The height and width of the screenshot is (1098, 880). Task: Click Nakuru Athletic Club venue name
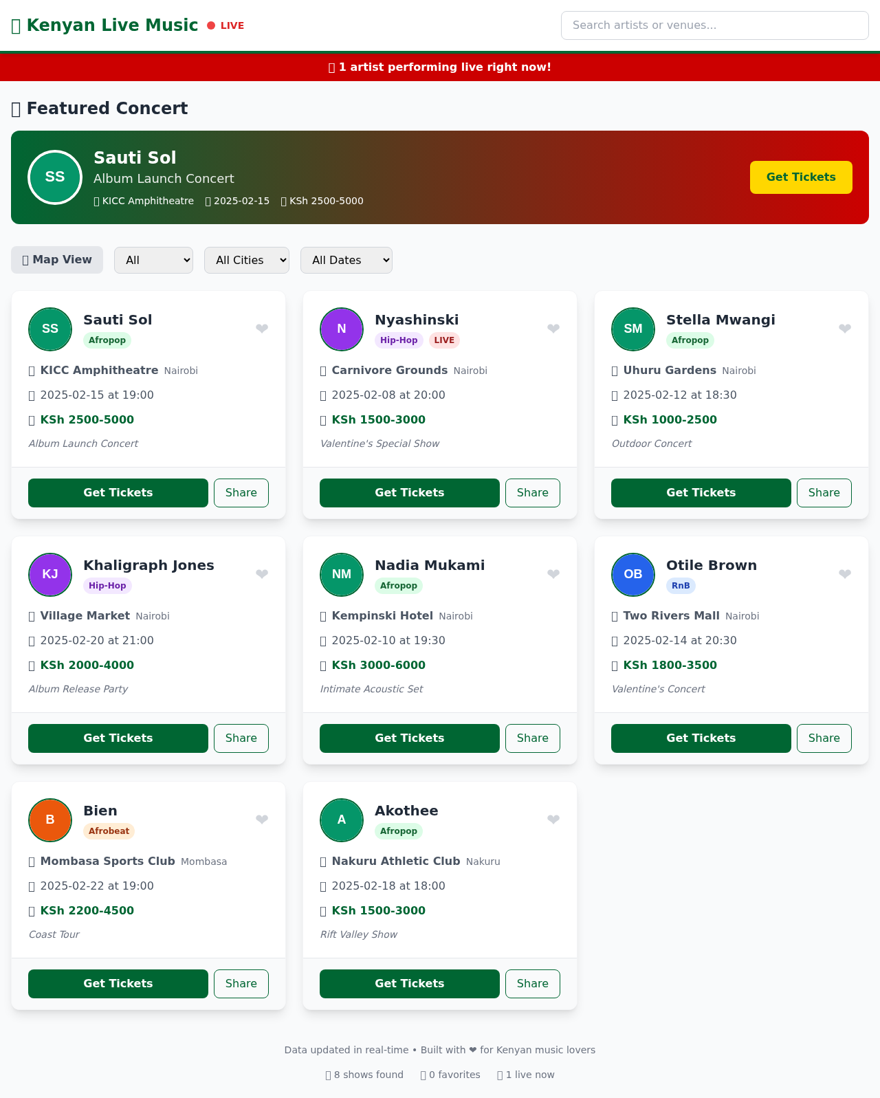396,861
